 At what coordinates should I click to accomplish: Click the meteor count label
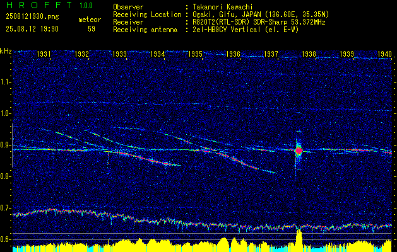tap(90, 20)
